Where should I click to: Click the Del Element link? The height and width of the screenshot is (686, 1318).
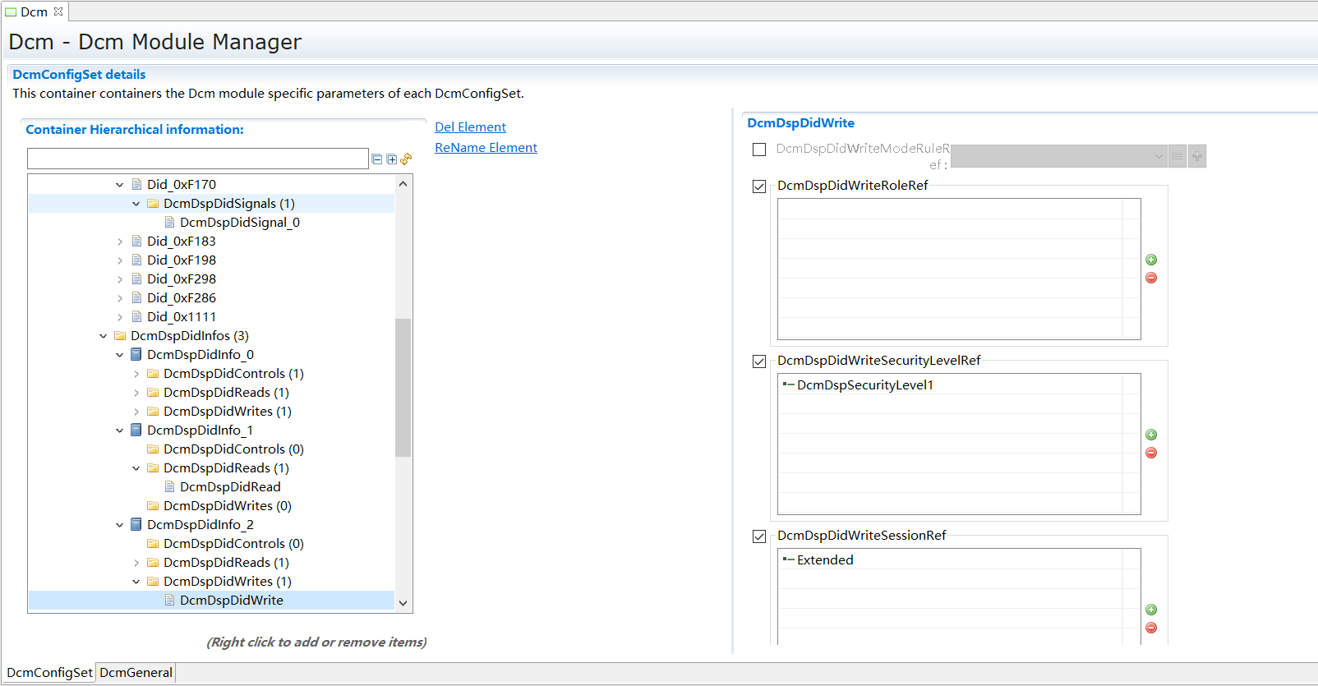click(x=470, y=127)
